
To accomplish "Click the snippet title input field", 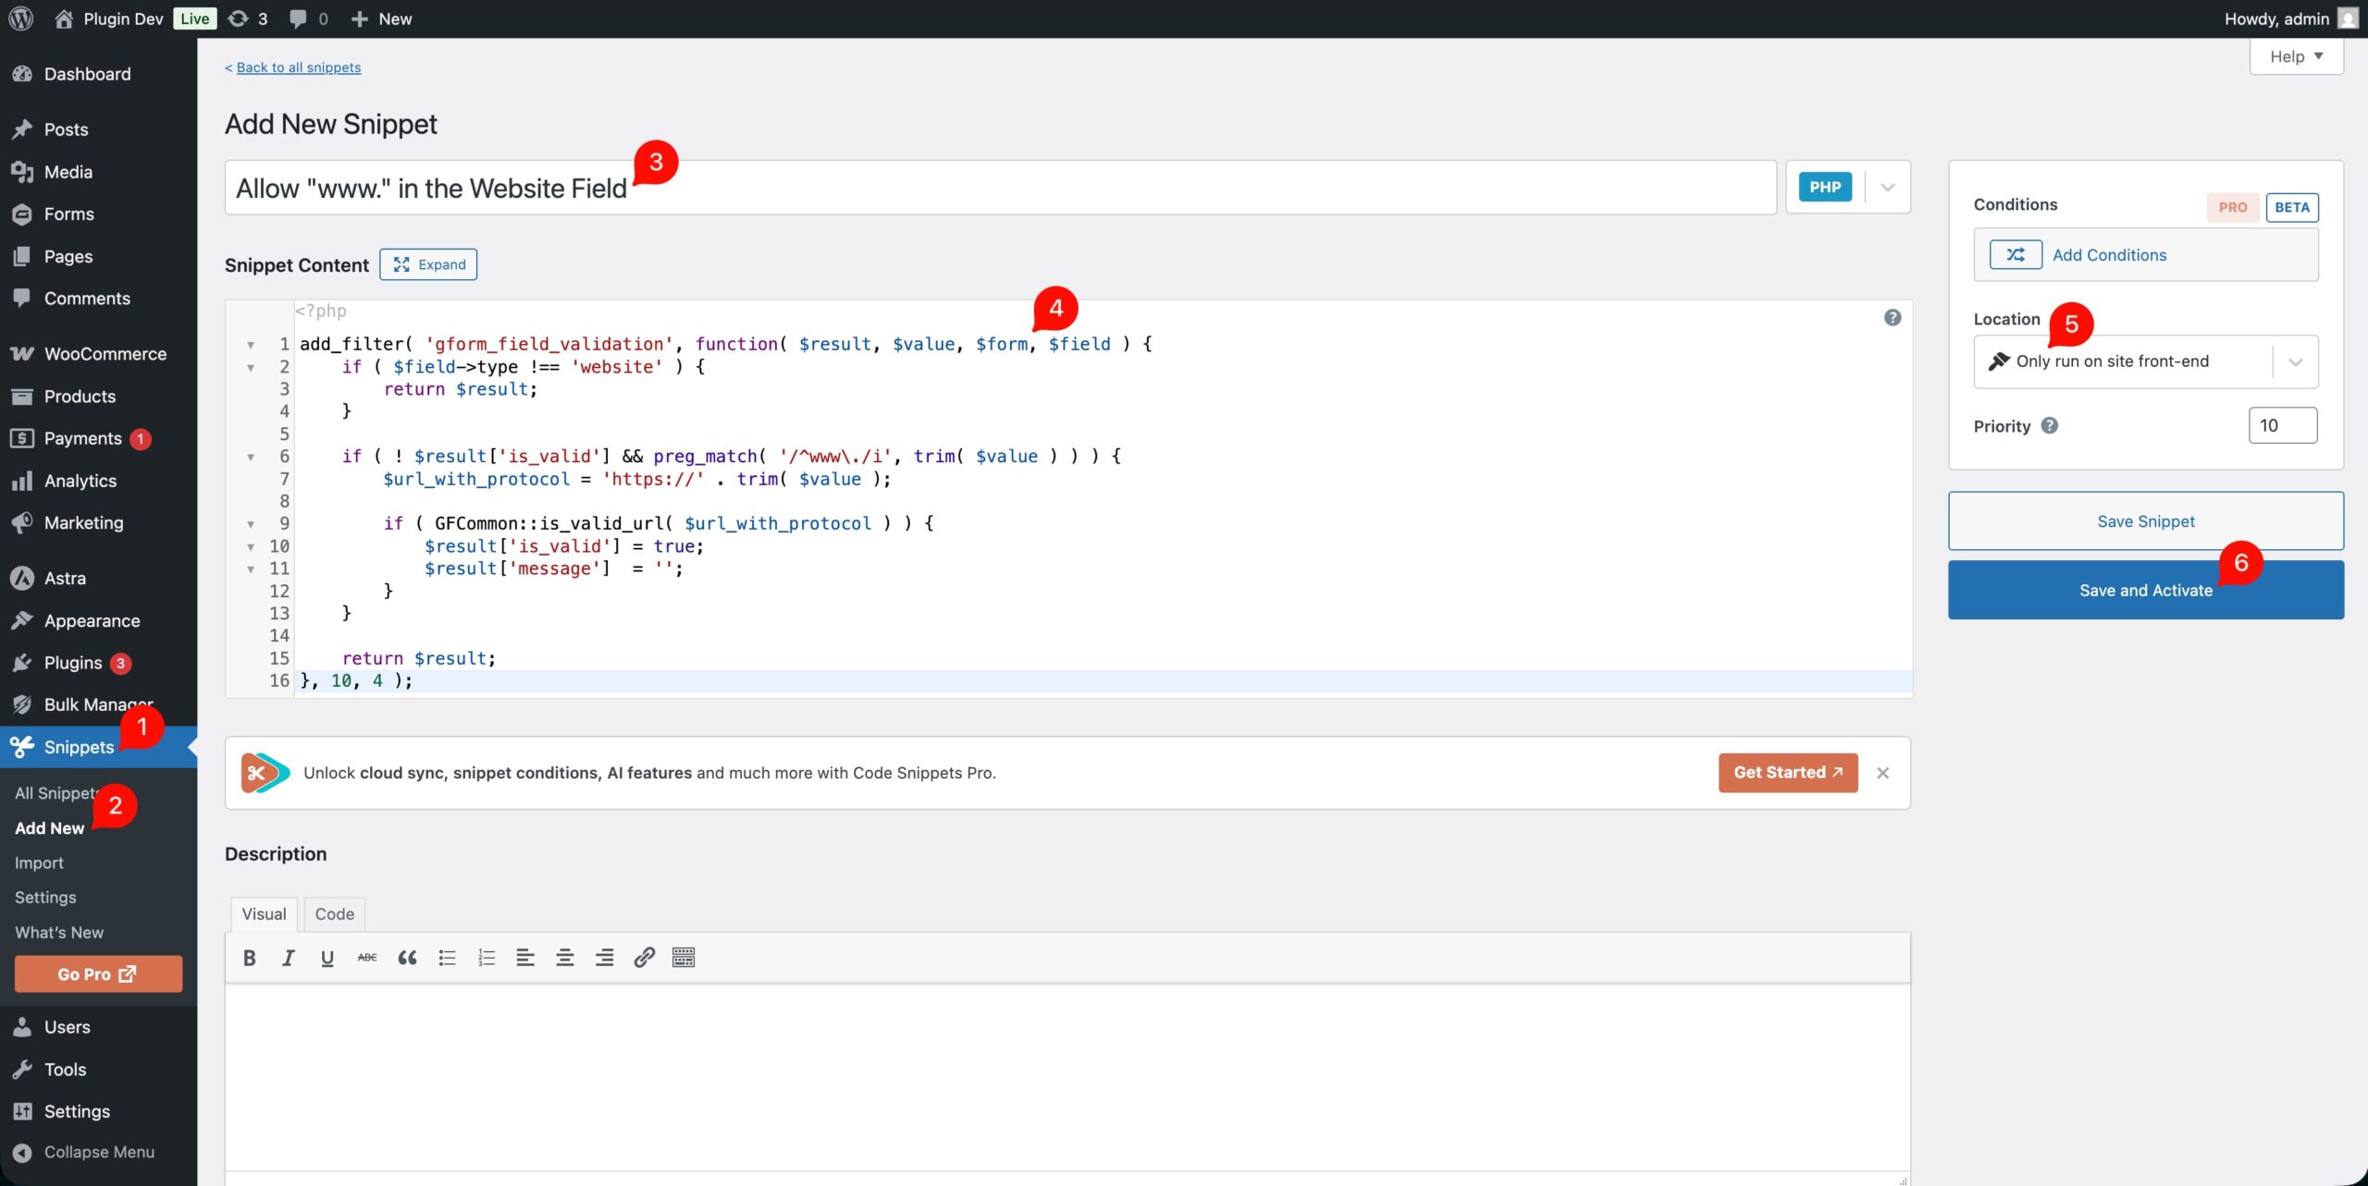I will pos(1000,188).
